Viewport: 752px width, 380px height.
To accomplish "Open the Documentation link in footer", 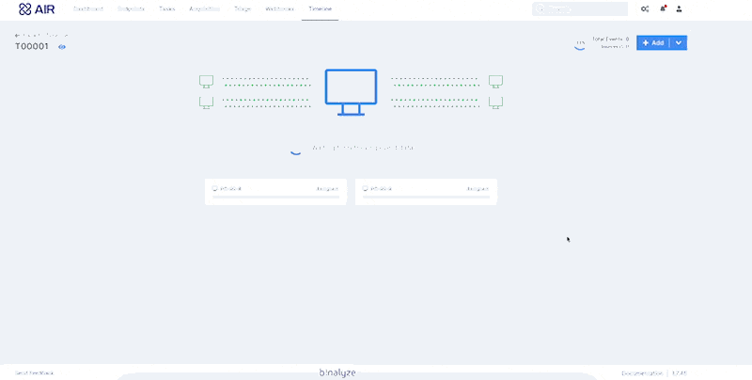I will click(644, 372).
